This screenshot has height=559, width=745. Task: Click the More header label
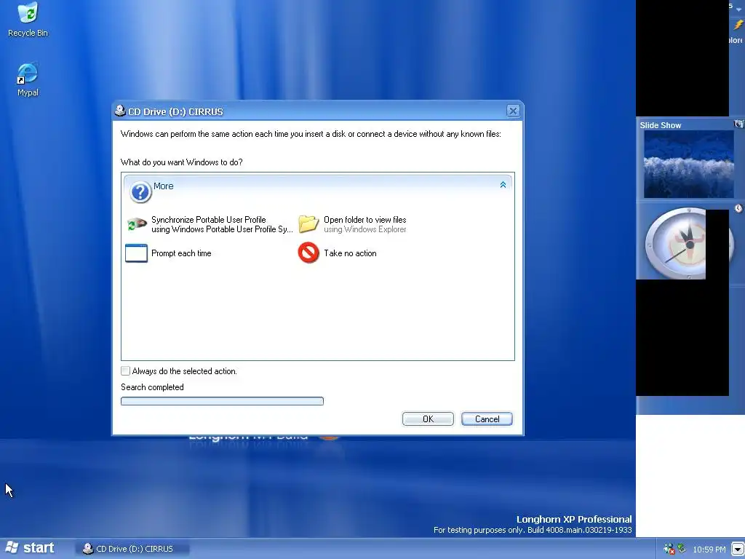pos(164,186)
